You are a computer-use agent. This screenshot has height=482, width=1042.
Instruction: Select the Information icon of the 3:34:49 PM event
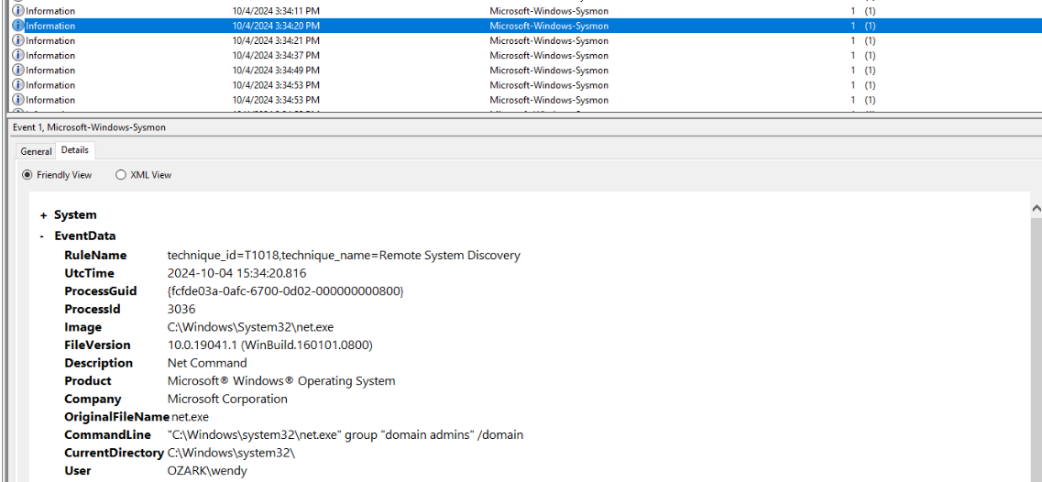click(18, 70)
